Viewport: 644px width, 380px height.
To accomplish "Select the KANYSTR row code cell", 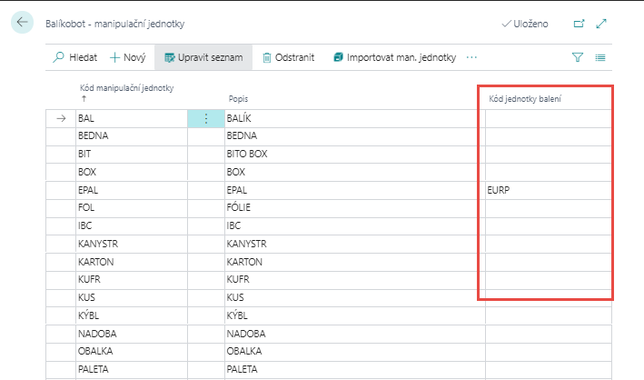I will tap(132, 244).
